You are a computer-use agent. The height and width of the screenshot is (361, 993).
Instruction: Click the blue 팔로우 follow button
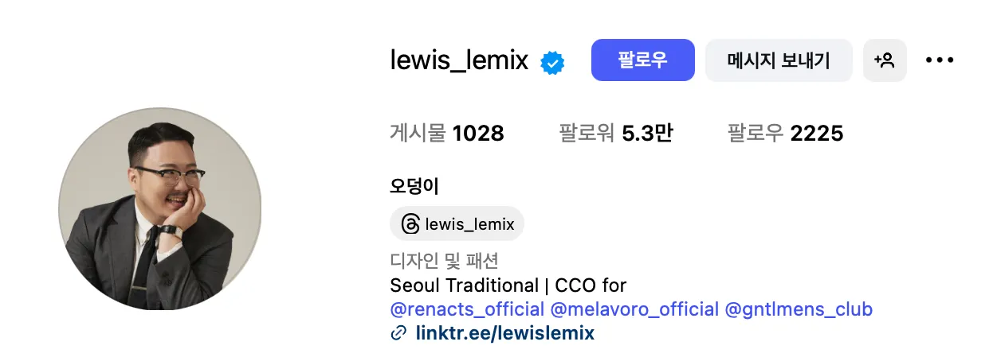click(x=643, y=60)
